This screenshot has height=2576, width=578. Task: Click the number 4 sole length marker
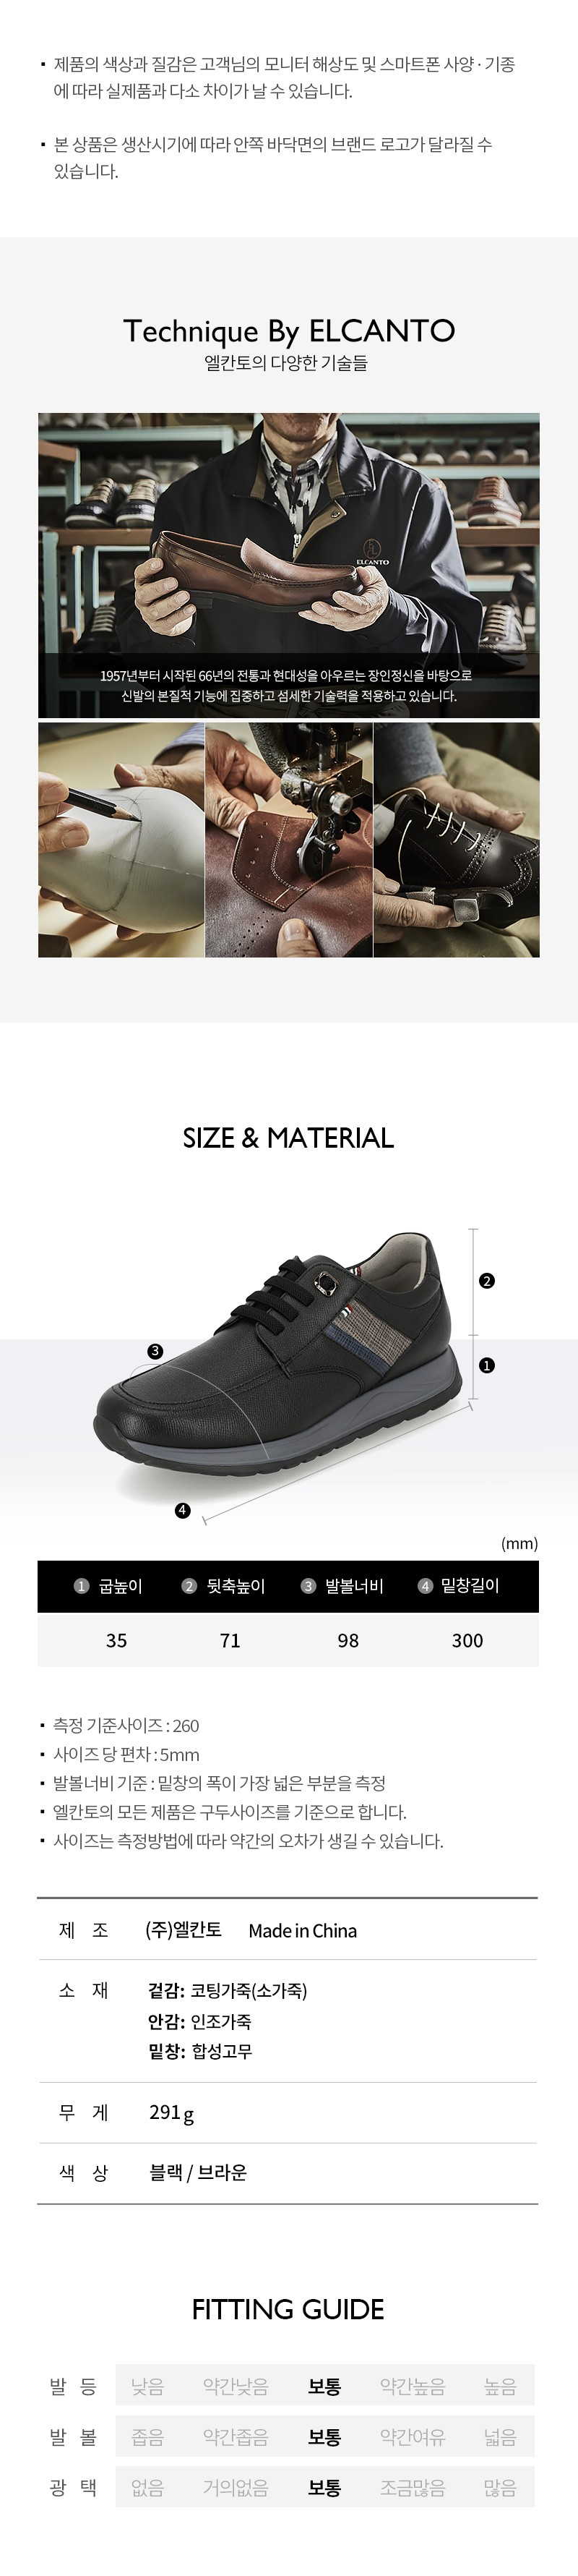click(x=183, y=1510)
